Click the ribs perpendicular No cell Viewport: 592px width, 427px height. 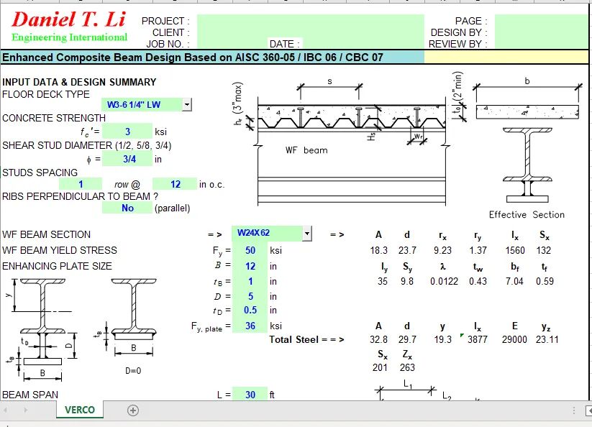127,208
